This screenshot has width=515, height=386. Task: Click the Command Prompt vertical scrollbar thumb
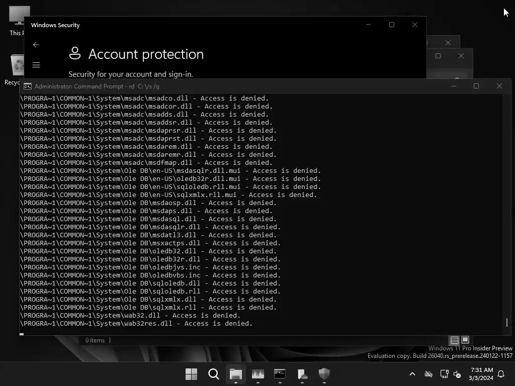(x=507, y=322)
